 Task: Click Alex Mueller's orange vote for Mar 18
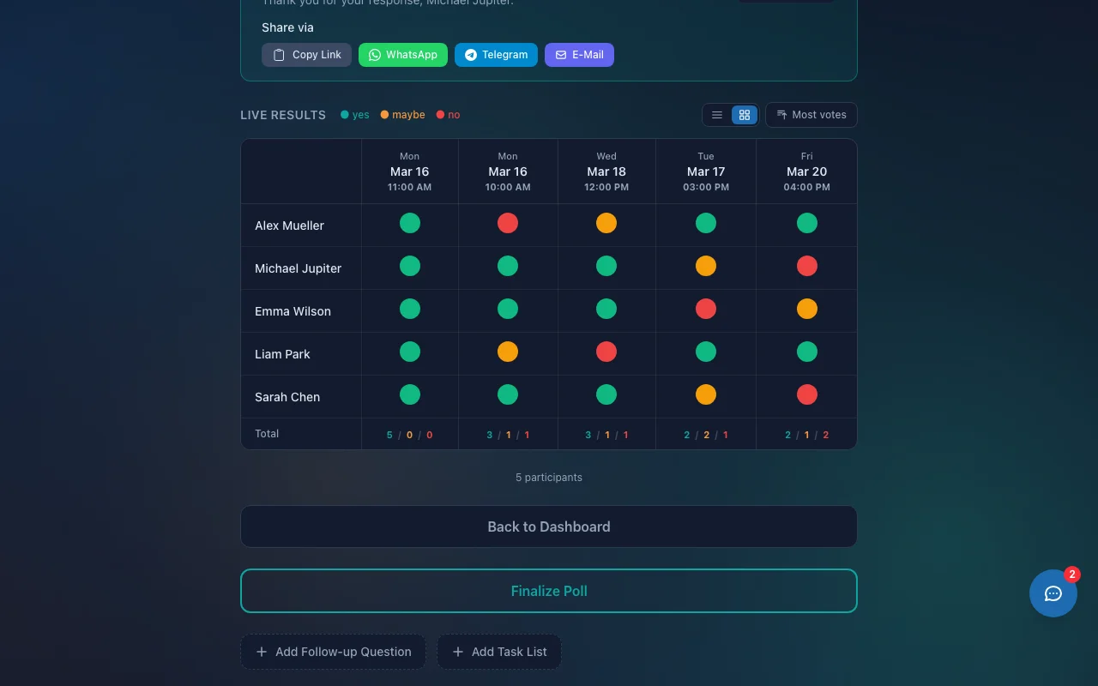[x=606, y=223]
